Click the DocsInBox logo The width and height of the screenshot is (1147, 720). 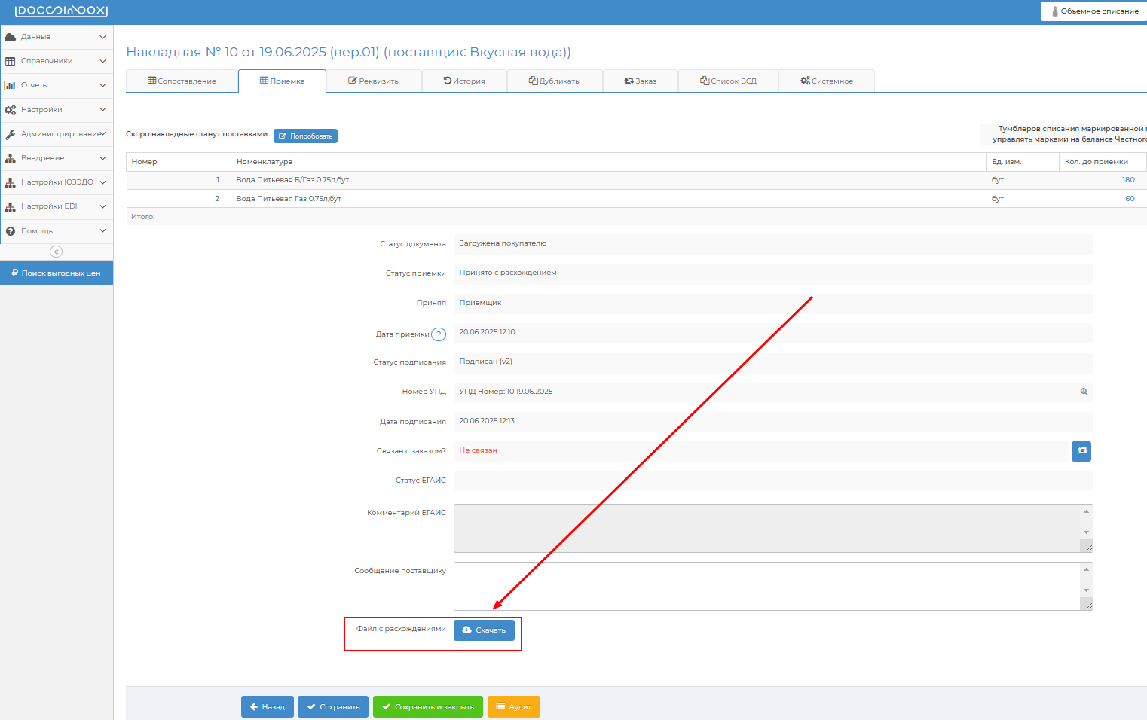click(61, 11)
